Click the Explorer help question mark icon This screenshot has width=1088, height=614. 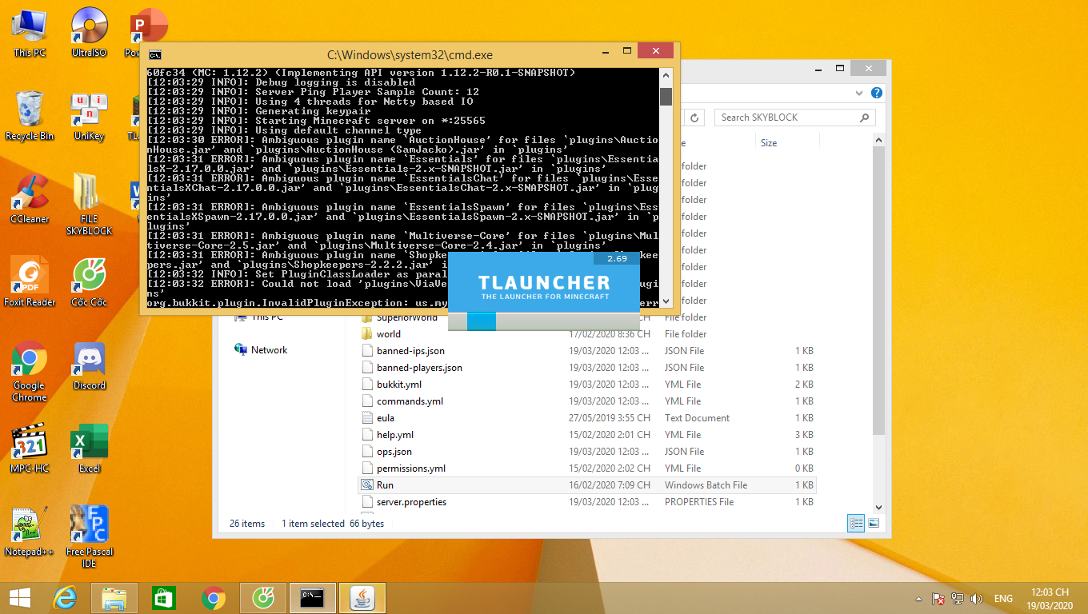click(x=877, y=93)
